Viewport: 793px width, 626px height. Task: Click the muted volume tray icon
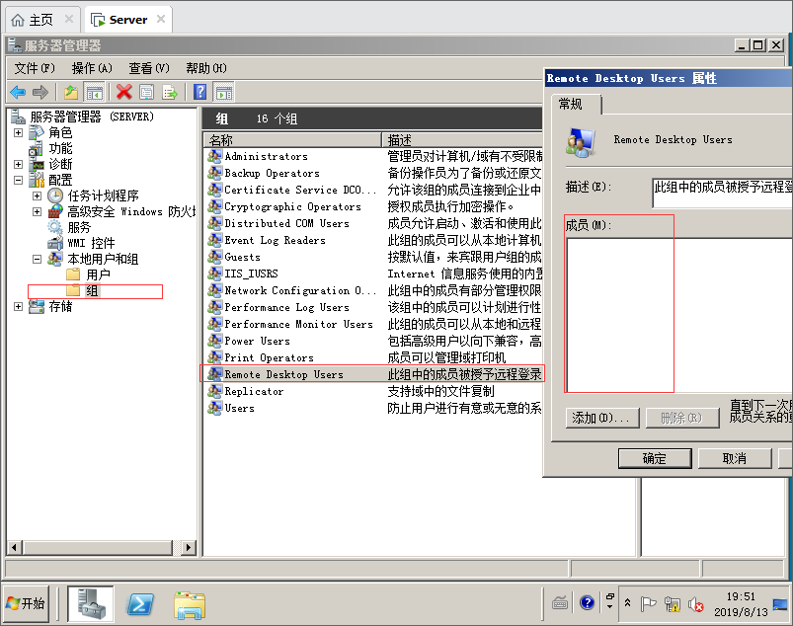pos(695,603)
